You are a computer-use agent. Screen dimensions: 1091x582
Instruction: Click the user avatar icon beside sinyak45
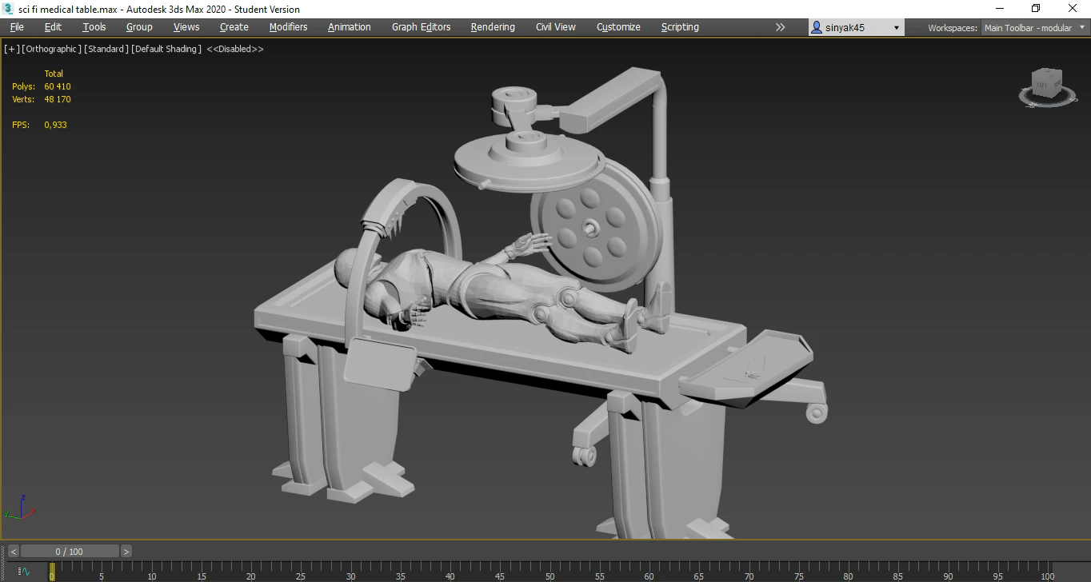(817, 26)
